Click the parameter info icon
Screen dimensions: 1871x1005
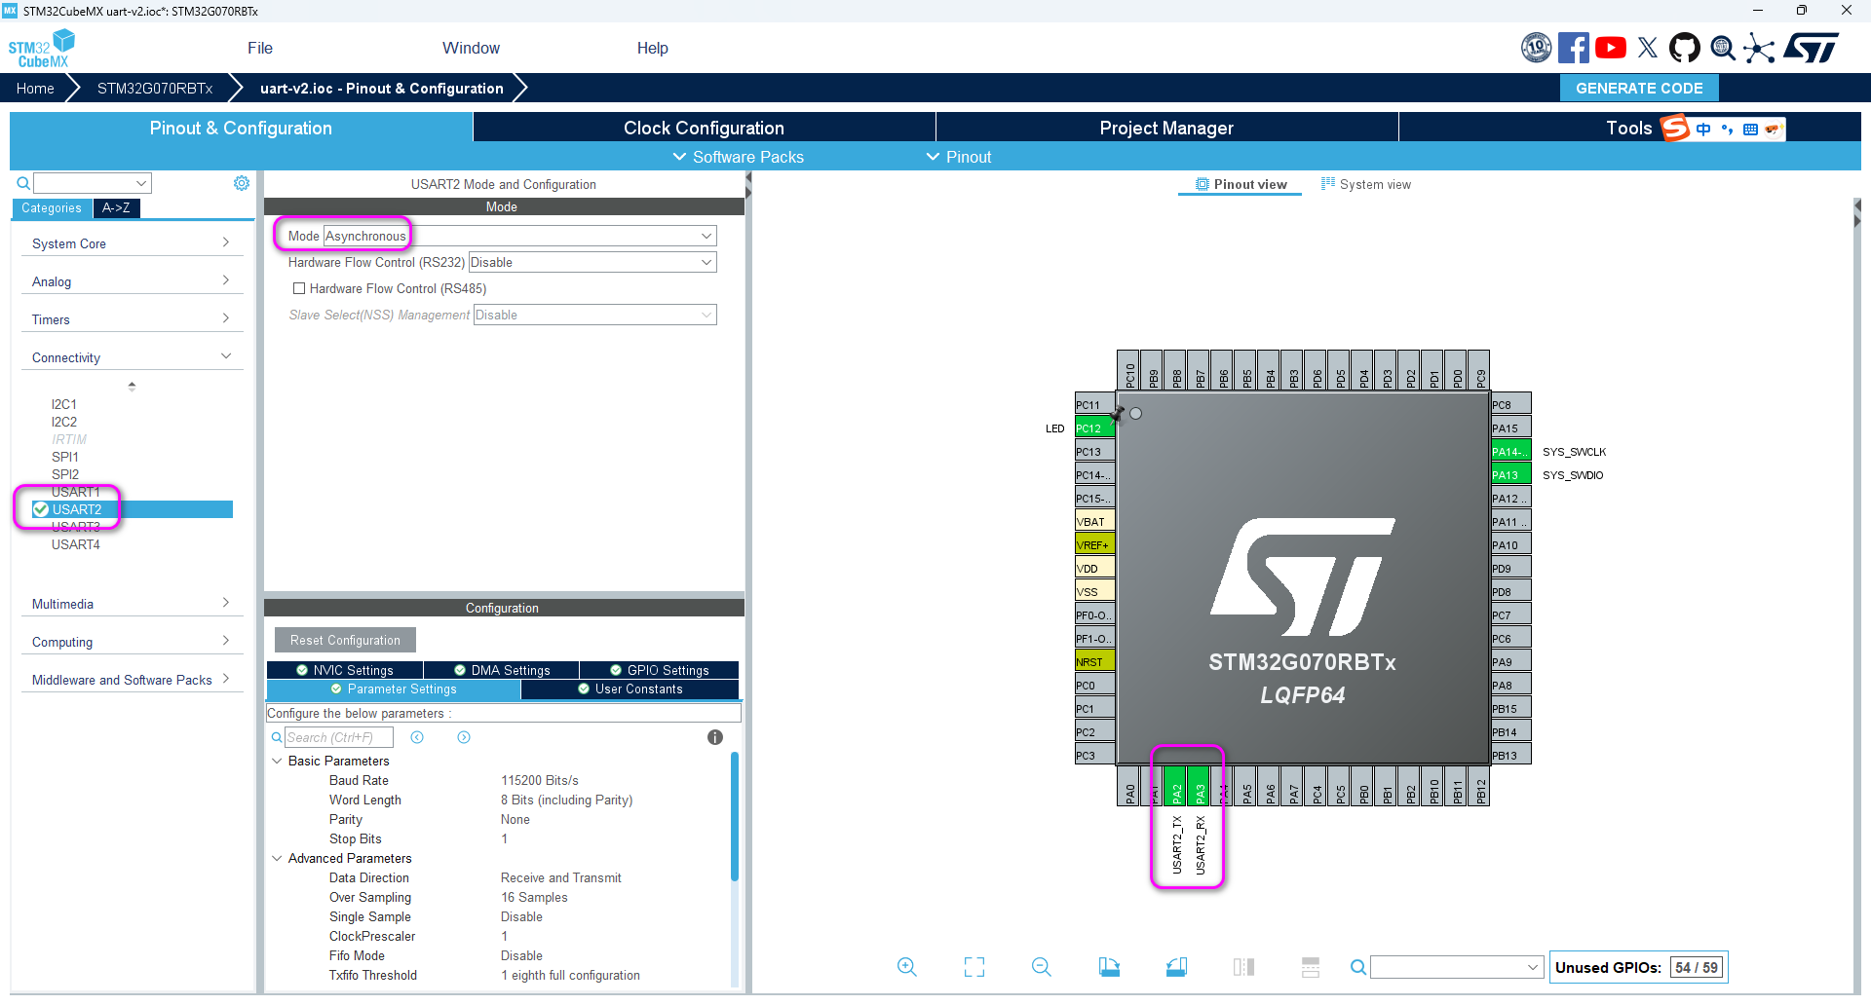715,737
